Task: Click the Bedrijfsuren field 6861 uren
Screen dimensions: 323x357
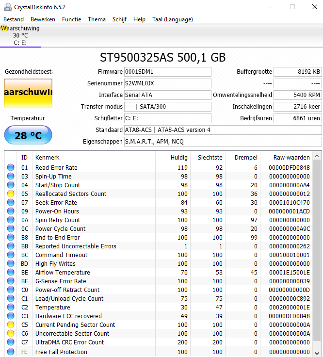Action: click(297, 118)
